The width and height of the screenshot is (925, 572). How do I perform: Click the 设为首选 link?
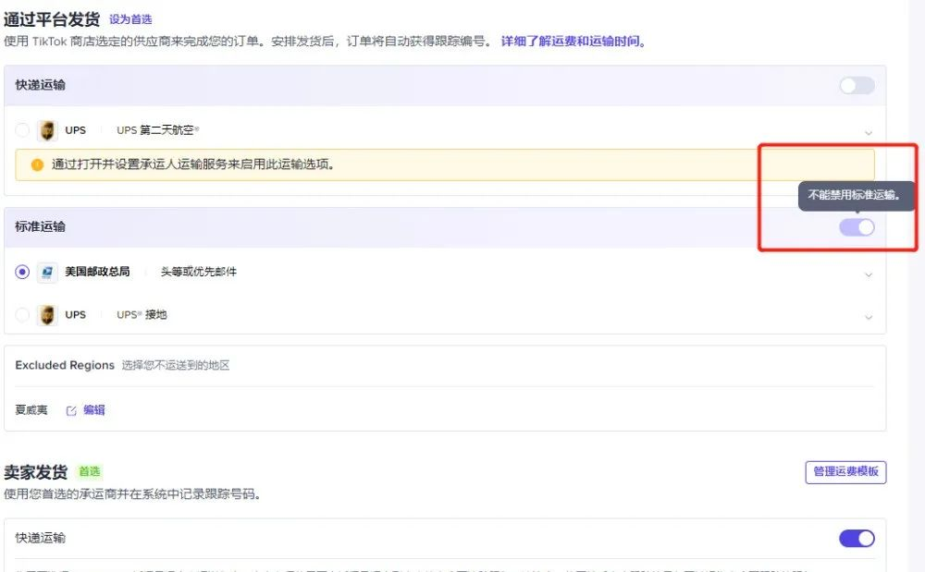click(130, 19)
